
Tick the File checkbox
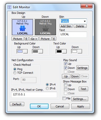64,98
